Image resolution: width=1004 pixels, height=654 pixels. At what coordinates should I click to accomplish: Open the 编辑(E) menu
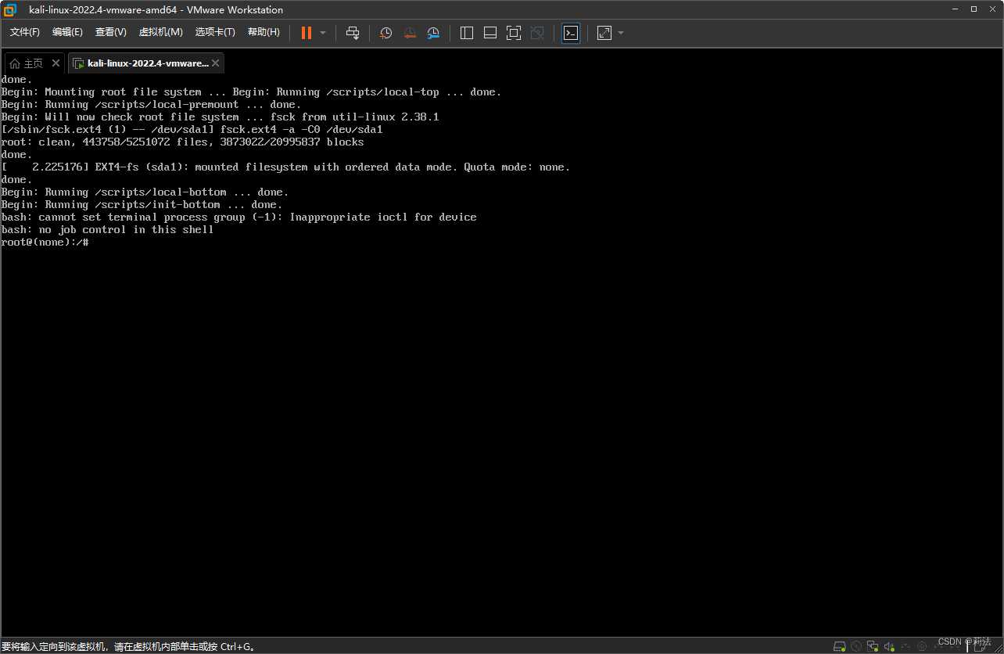point(67,32)
